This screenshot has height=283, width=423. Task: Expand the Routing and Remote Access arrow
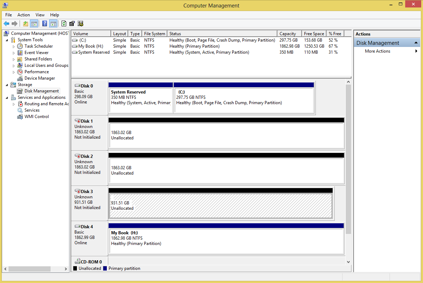14,104
